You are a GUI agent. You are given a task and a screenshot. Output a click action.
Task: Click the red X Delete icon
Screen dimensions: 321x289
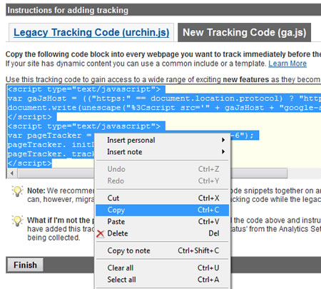tap(101, 234)
